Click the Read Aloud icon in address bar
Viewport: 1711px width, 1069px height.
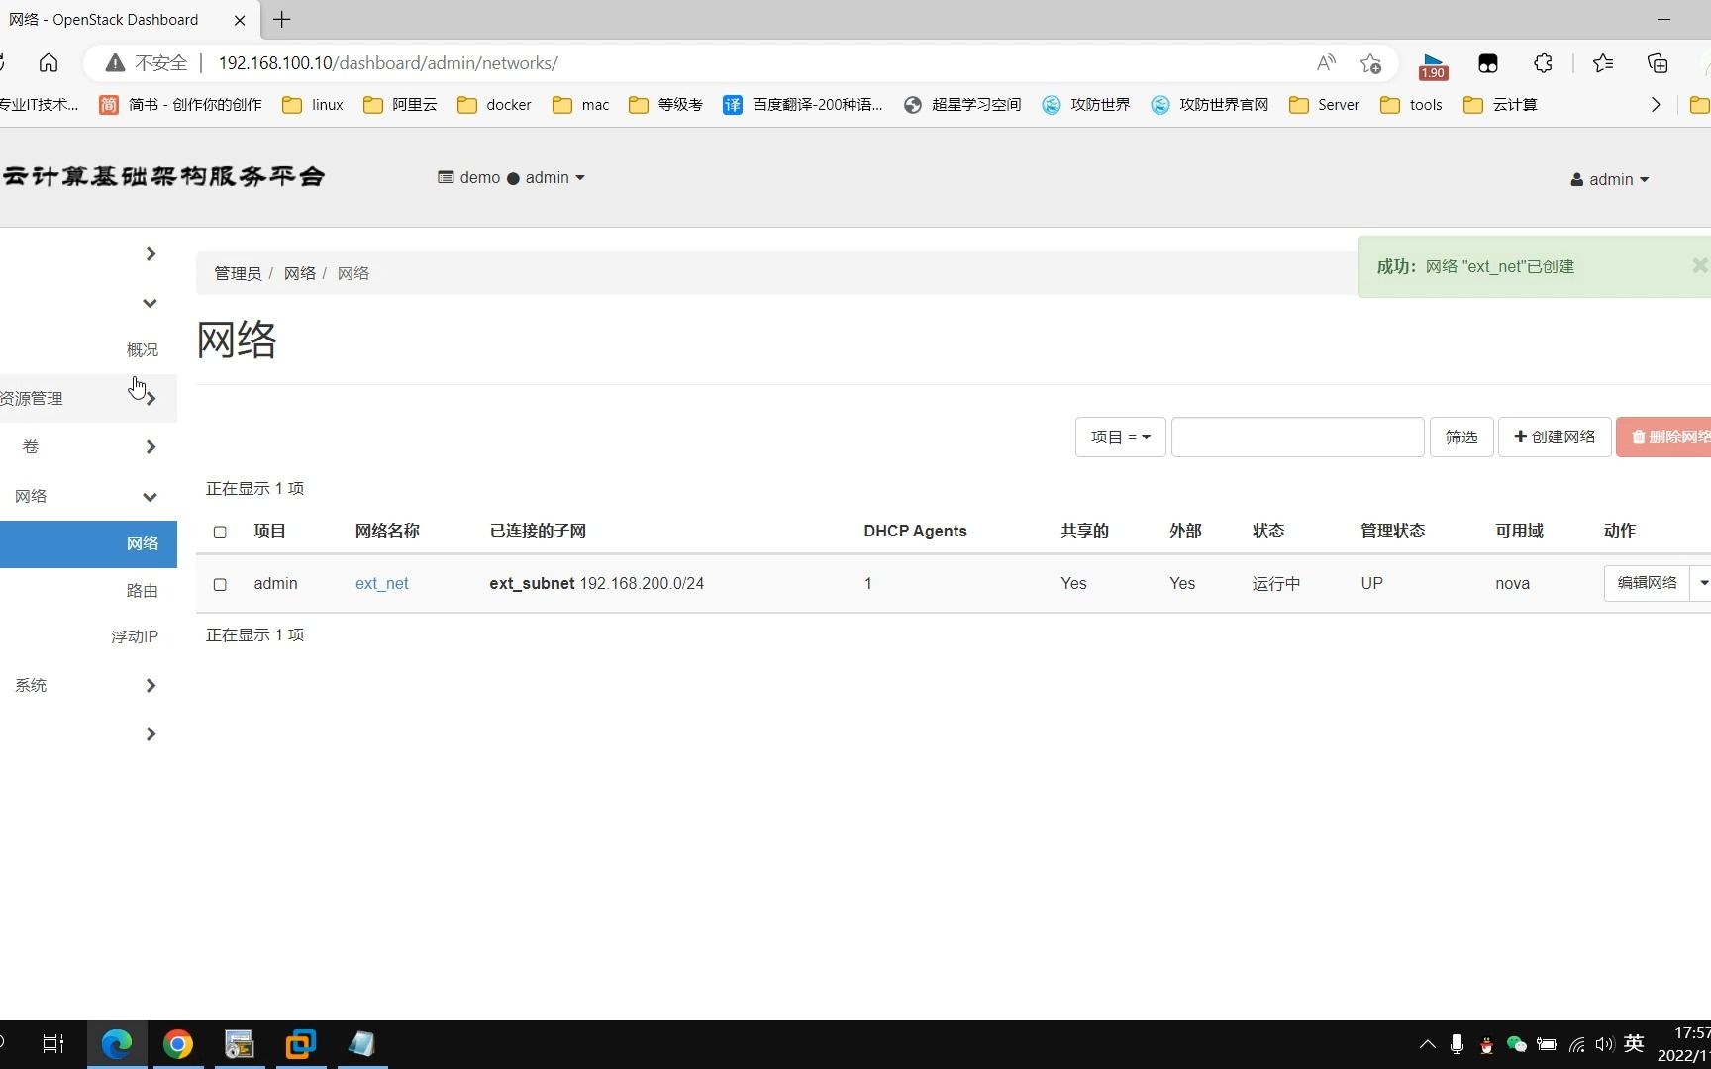point(1326,63)
